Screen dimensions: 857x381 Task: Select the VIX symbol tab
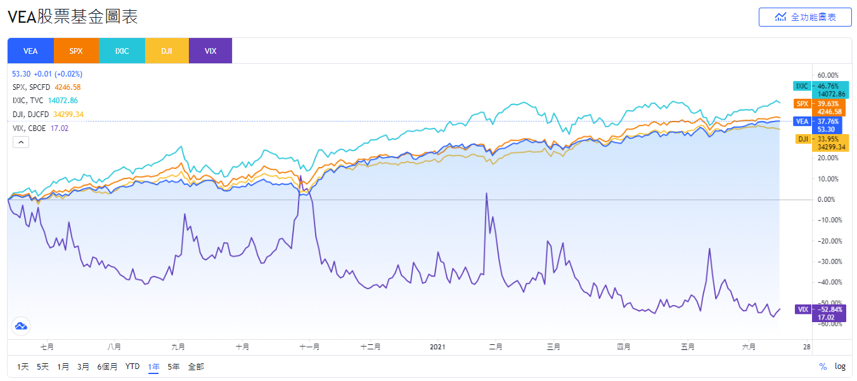pyautogui.click(x=210, y=51)
